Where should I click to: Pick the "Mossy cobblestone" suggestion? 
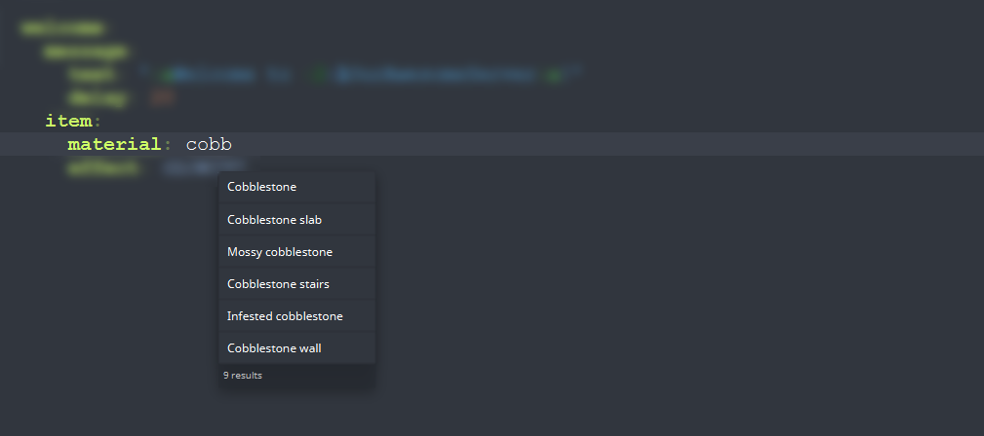[x=296, y=252]
